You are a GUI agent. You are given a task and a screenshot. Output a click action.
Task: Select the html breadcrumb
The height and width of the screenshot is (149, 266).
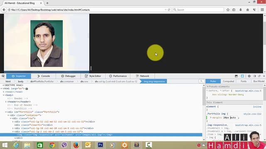(8, 82)
